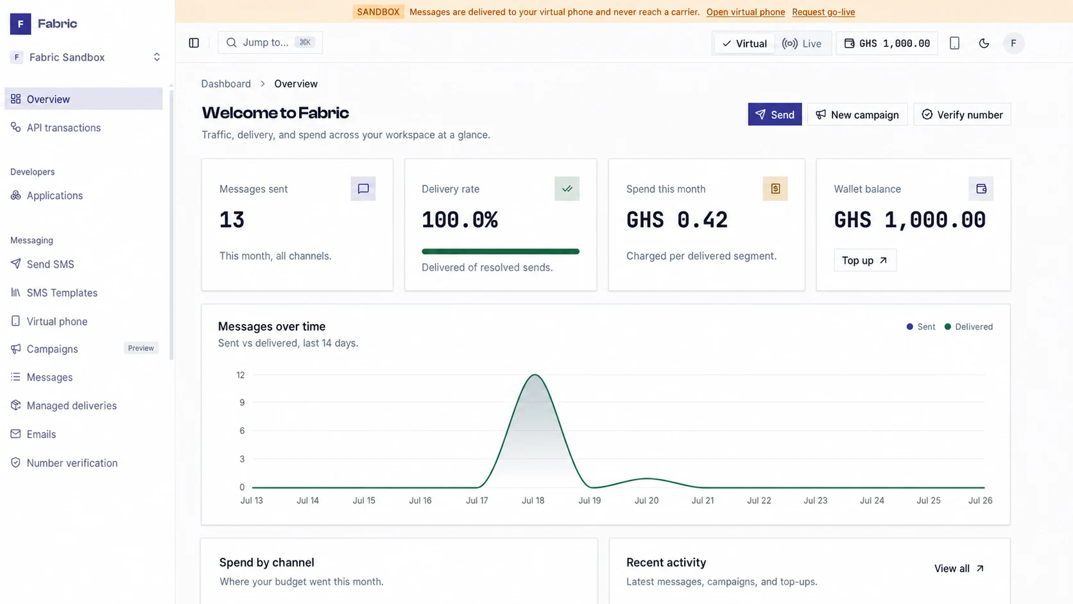The image size is (1073, 604).
Task: Click the Request go-live link
Action: click(823, 12)
